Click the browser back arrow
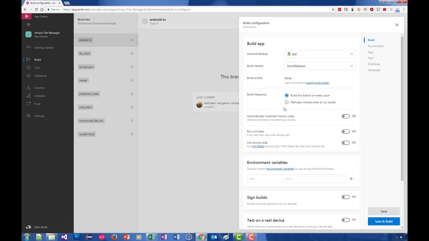The image size is (429, 241). click(25, 9)
